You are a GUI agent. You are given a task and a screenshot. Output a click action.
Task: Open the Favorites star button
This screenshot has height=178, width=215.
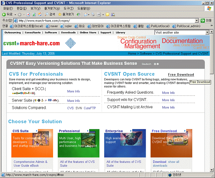66,14
